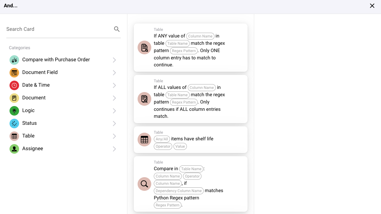Select the Date & Time category
This screenshot has height=214, width=381.
36,85
